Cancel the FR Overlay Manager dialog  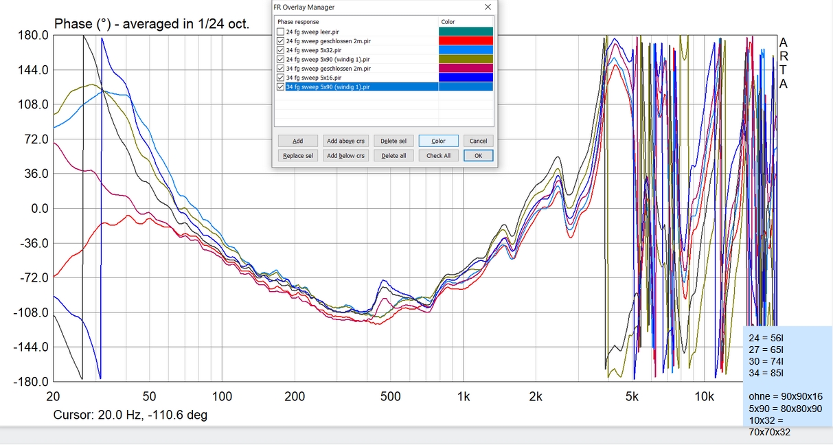pos(478,141)
